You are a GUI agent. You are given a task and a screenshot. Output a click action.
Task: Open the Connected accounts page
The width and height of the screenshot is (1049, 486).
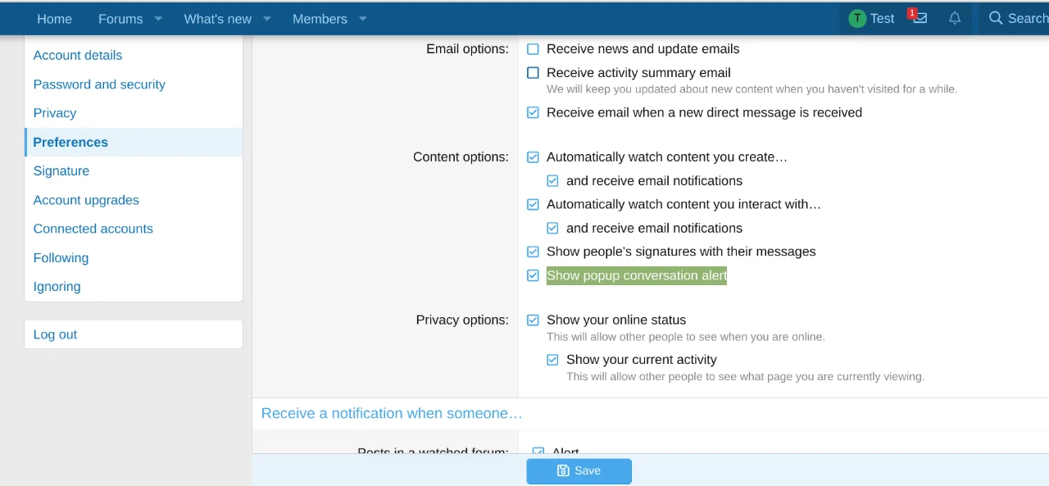coord(93,229)
